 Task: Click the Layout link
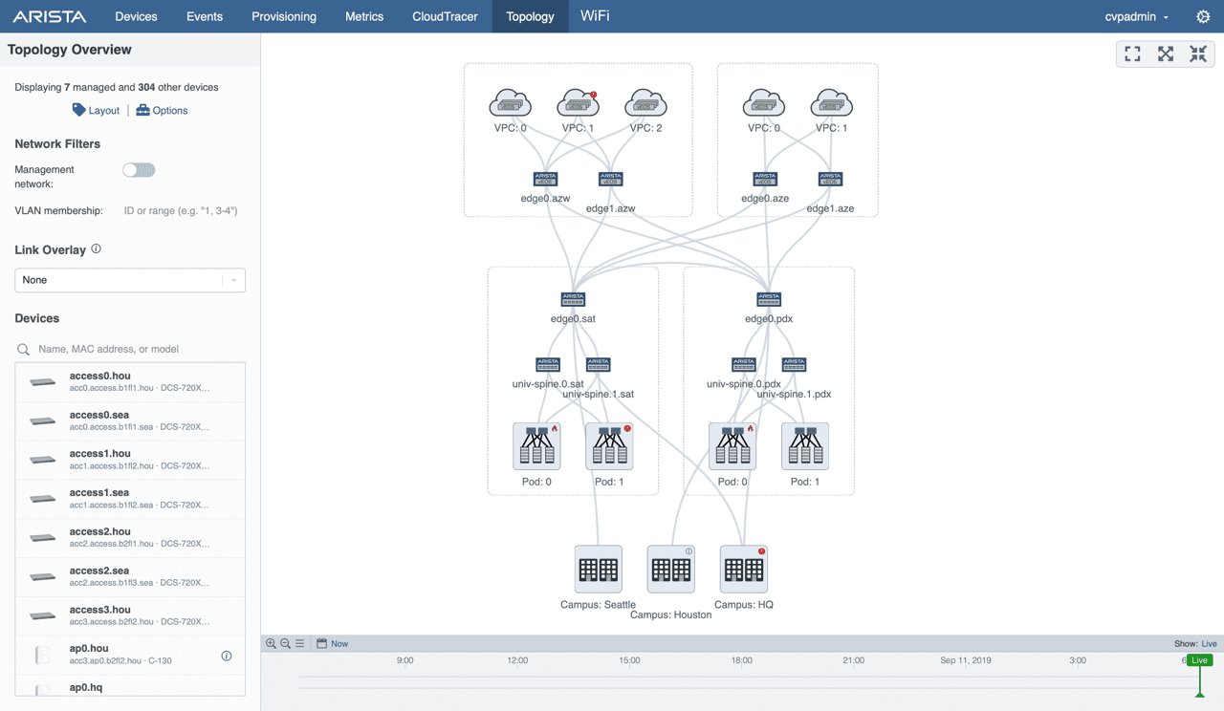coord(96,110)
